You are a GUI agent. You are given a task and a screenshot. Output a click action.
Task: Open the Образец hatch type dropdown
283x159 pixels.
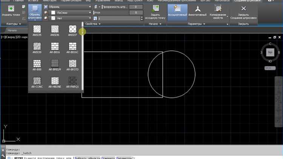[x=68, y=7]
